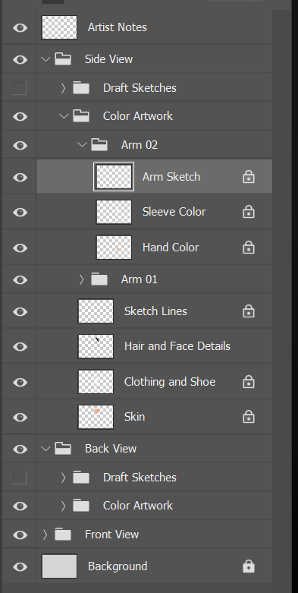Click the folder icon of Draft Sketches under Back View
Screen dimensions: 298x593
coord(81,478)
